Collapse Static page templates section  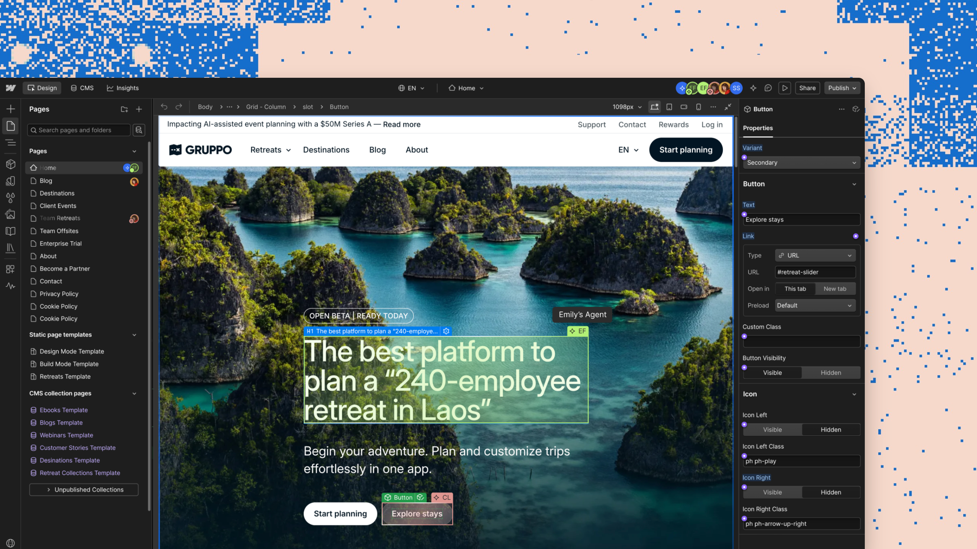point(134,335)
